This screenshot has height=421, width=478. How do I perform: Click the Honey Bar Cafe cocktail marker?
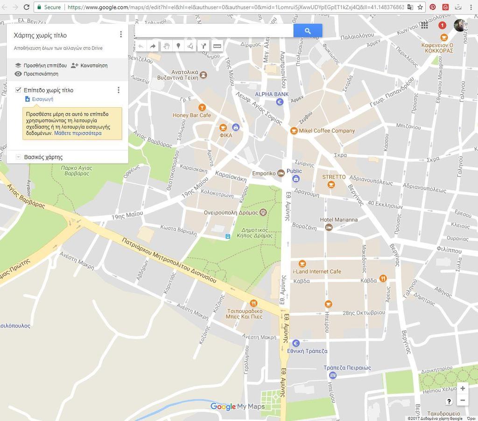coord(202,107)
